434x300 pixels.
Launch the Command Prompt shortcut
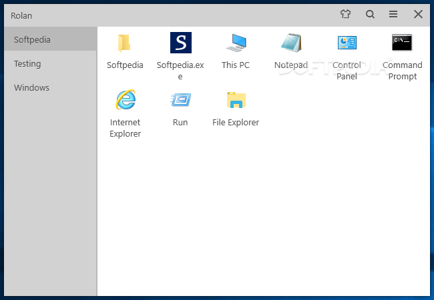(x=402, y=42)
